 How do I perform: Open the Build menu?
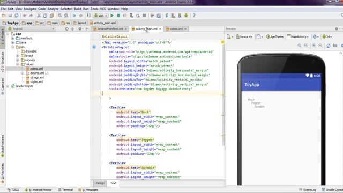pos(77,9)
